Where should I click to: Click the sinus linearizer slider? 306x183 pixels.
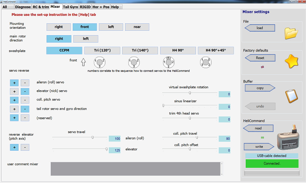[190, 106]
